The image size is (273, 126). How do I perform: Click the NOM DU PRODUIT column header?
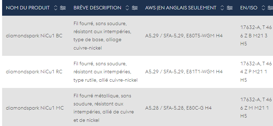point(28,8)
